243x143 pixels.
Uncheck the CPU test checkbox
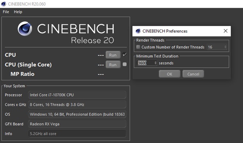124,54
